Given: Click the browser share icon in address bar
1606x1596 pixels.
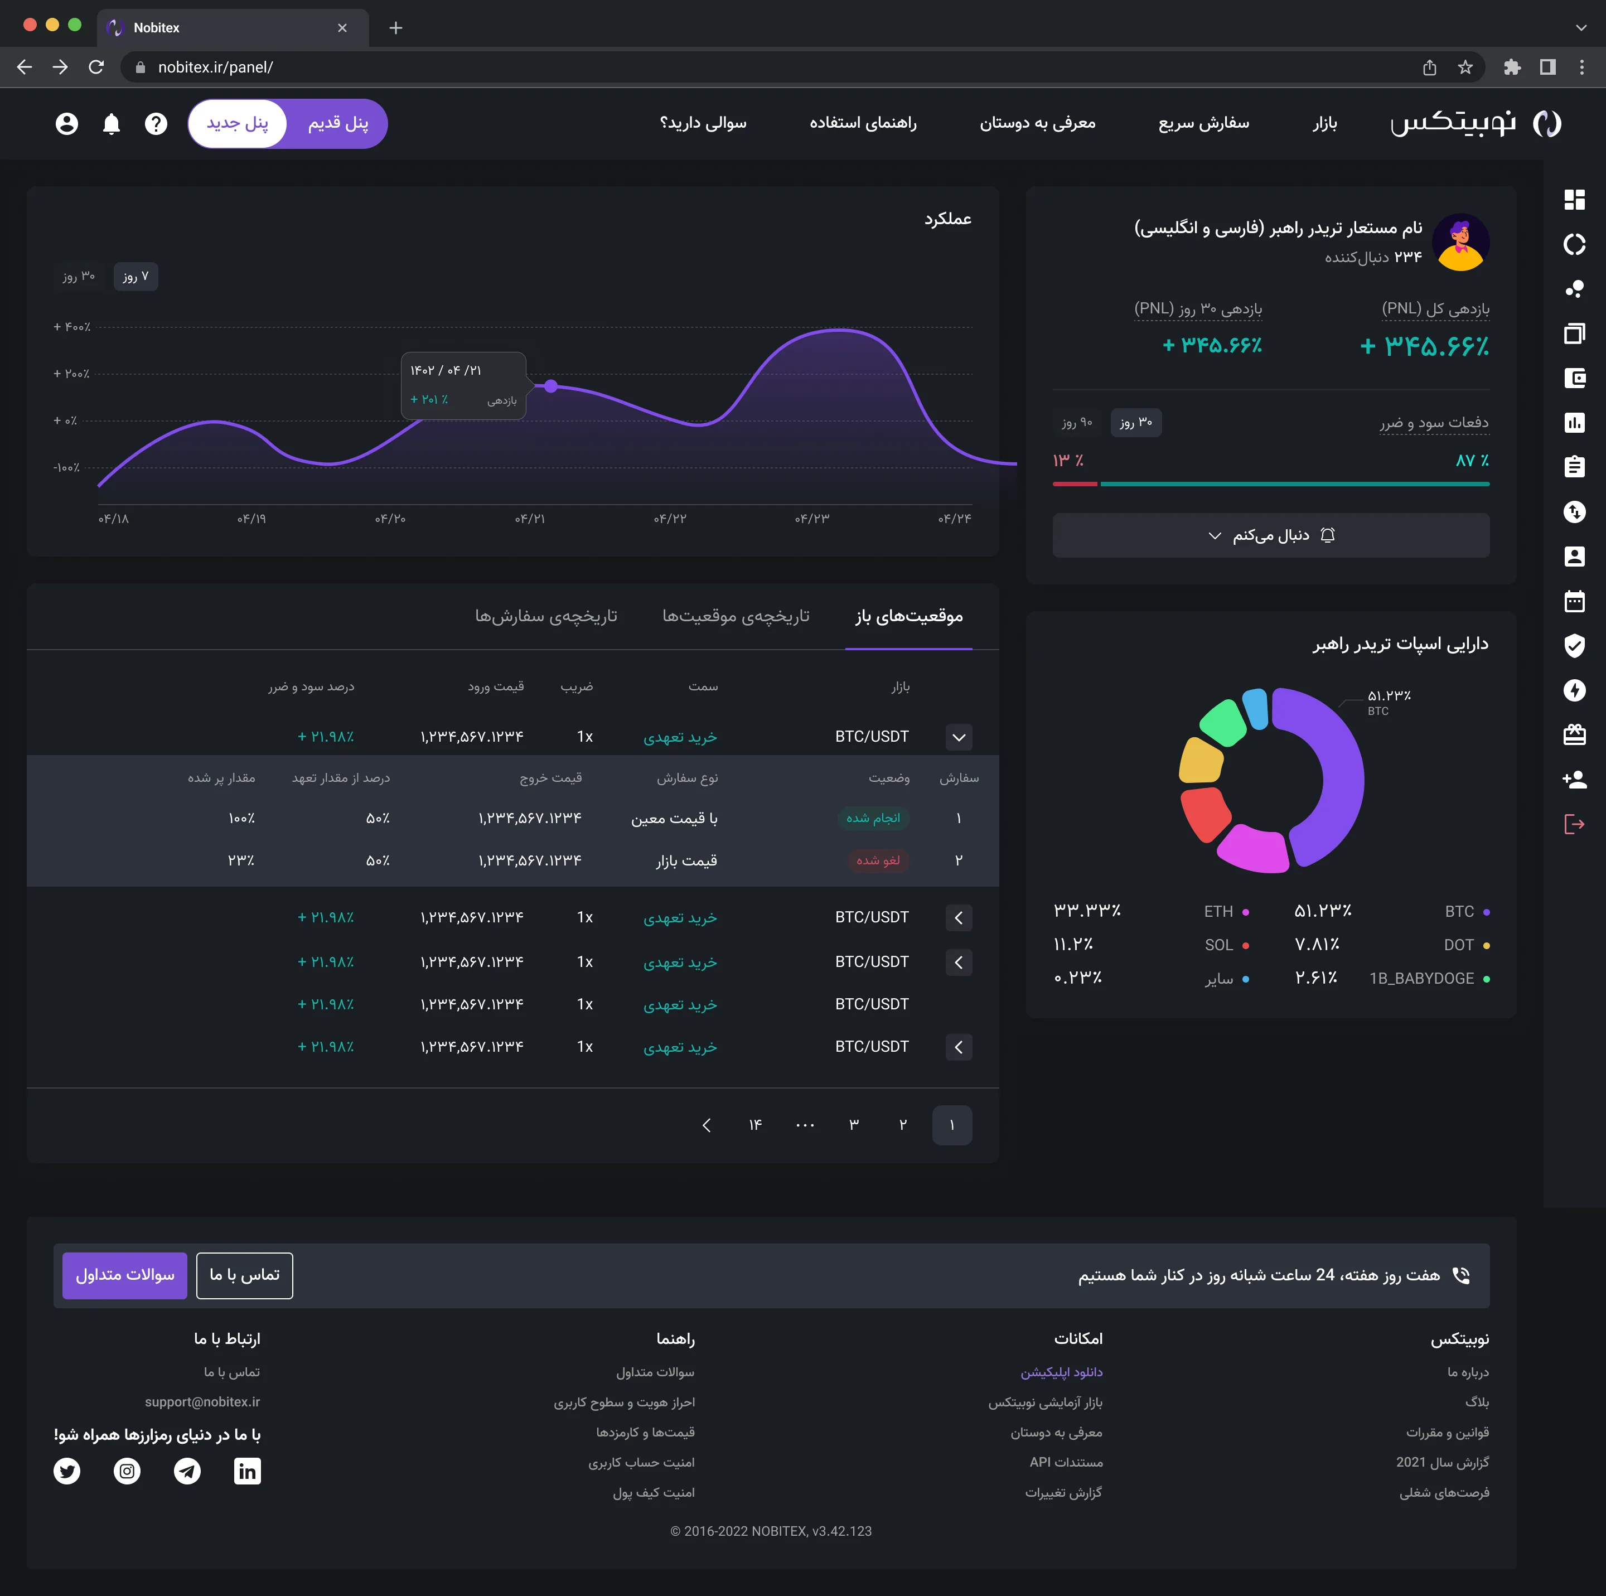Looking at the screenshot, I should (x=1429, y=67).
